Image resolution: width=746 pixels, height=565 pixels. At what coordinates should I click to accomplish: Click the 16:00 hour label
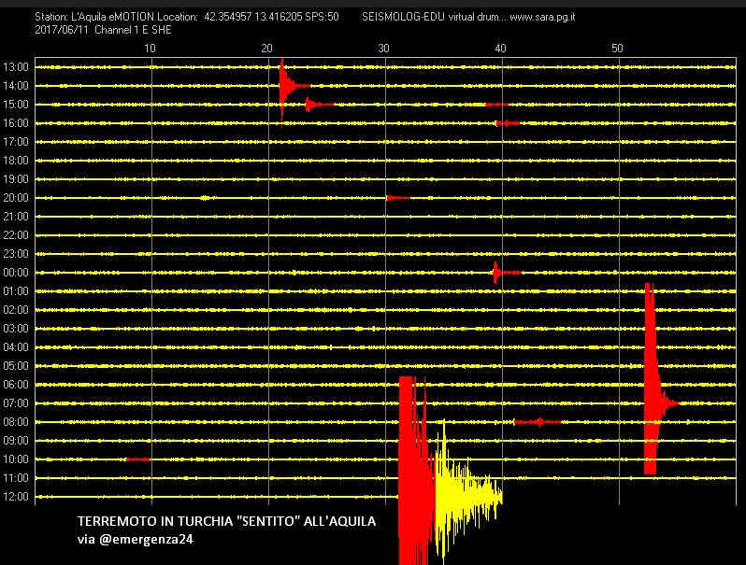16,123
